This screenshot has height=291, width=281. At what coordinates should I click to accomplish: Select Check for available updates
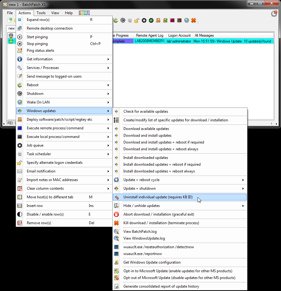click(146, 111)
